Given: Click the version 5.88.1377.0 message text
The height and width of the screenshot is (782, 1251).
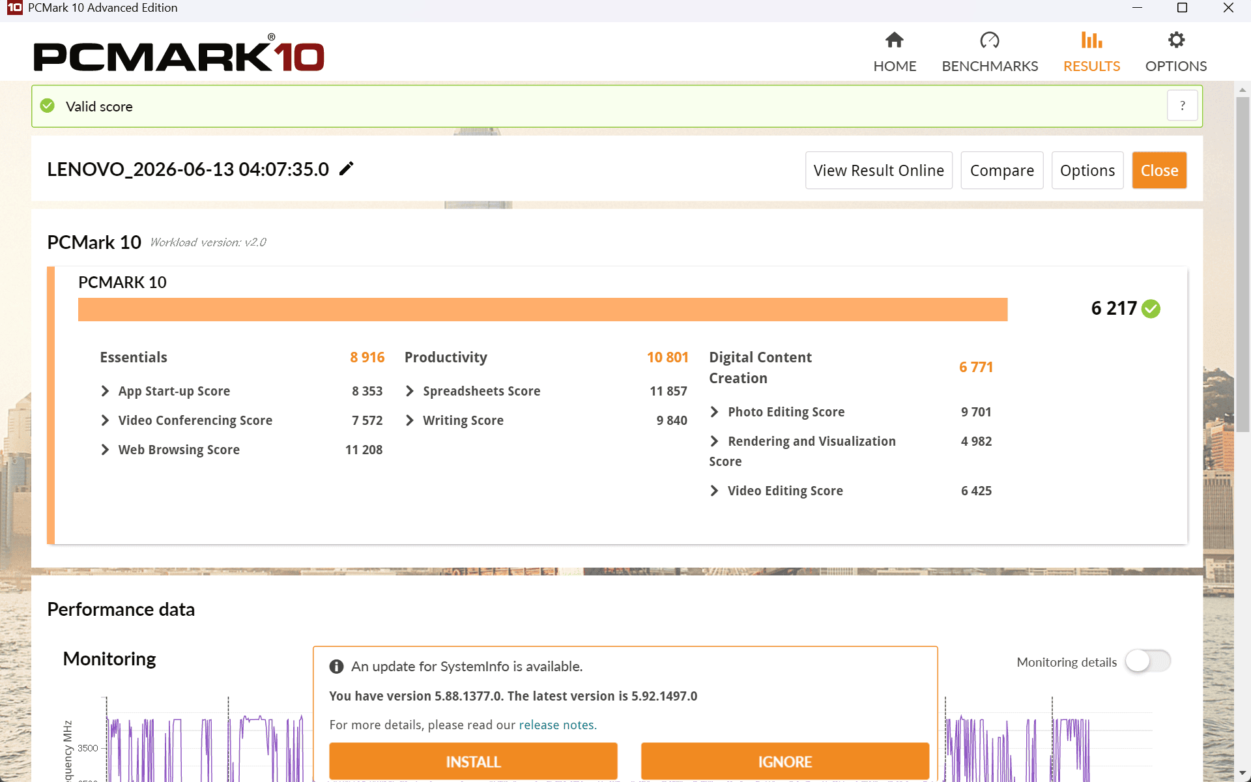Looking at the screenshot, I should click(x=513, y=696).
